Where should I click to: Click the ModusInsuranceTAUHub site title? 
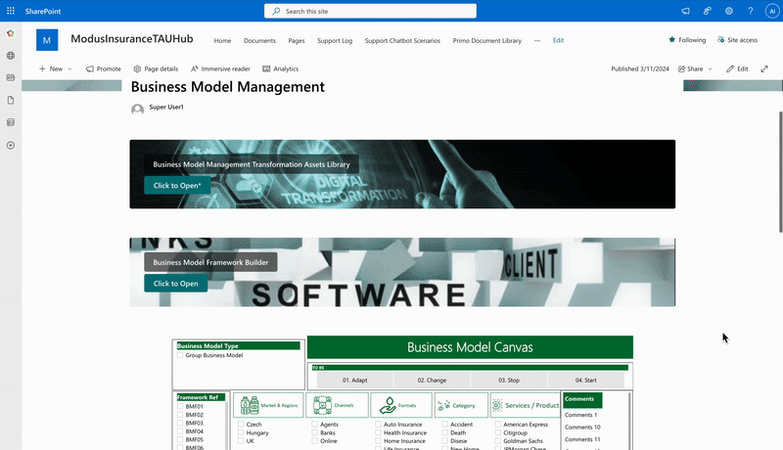tap(132, 39)
